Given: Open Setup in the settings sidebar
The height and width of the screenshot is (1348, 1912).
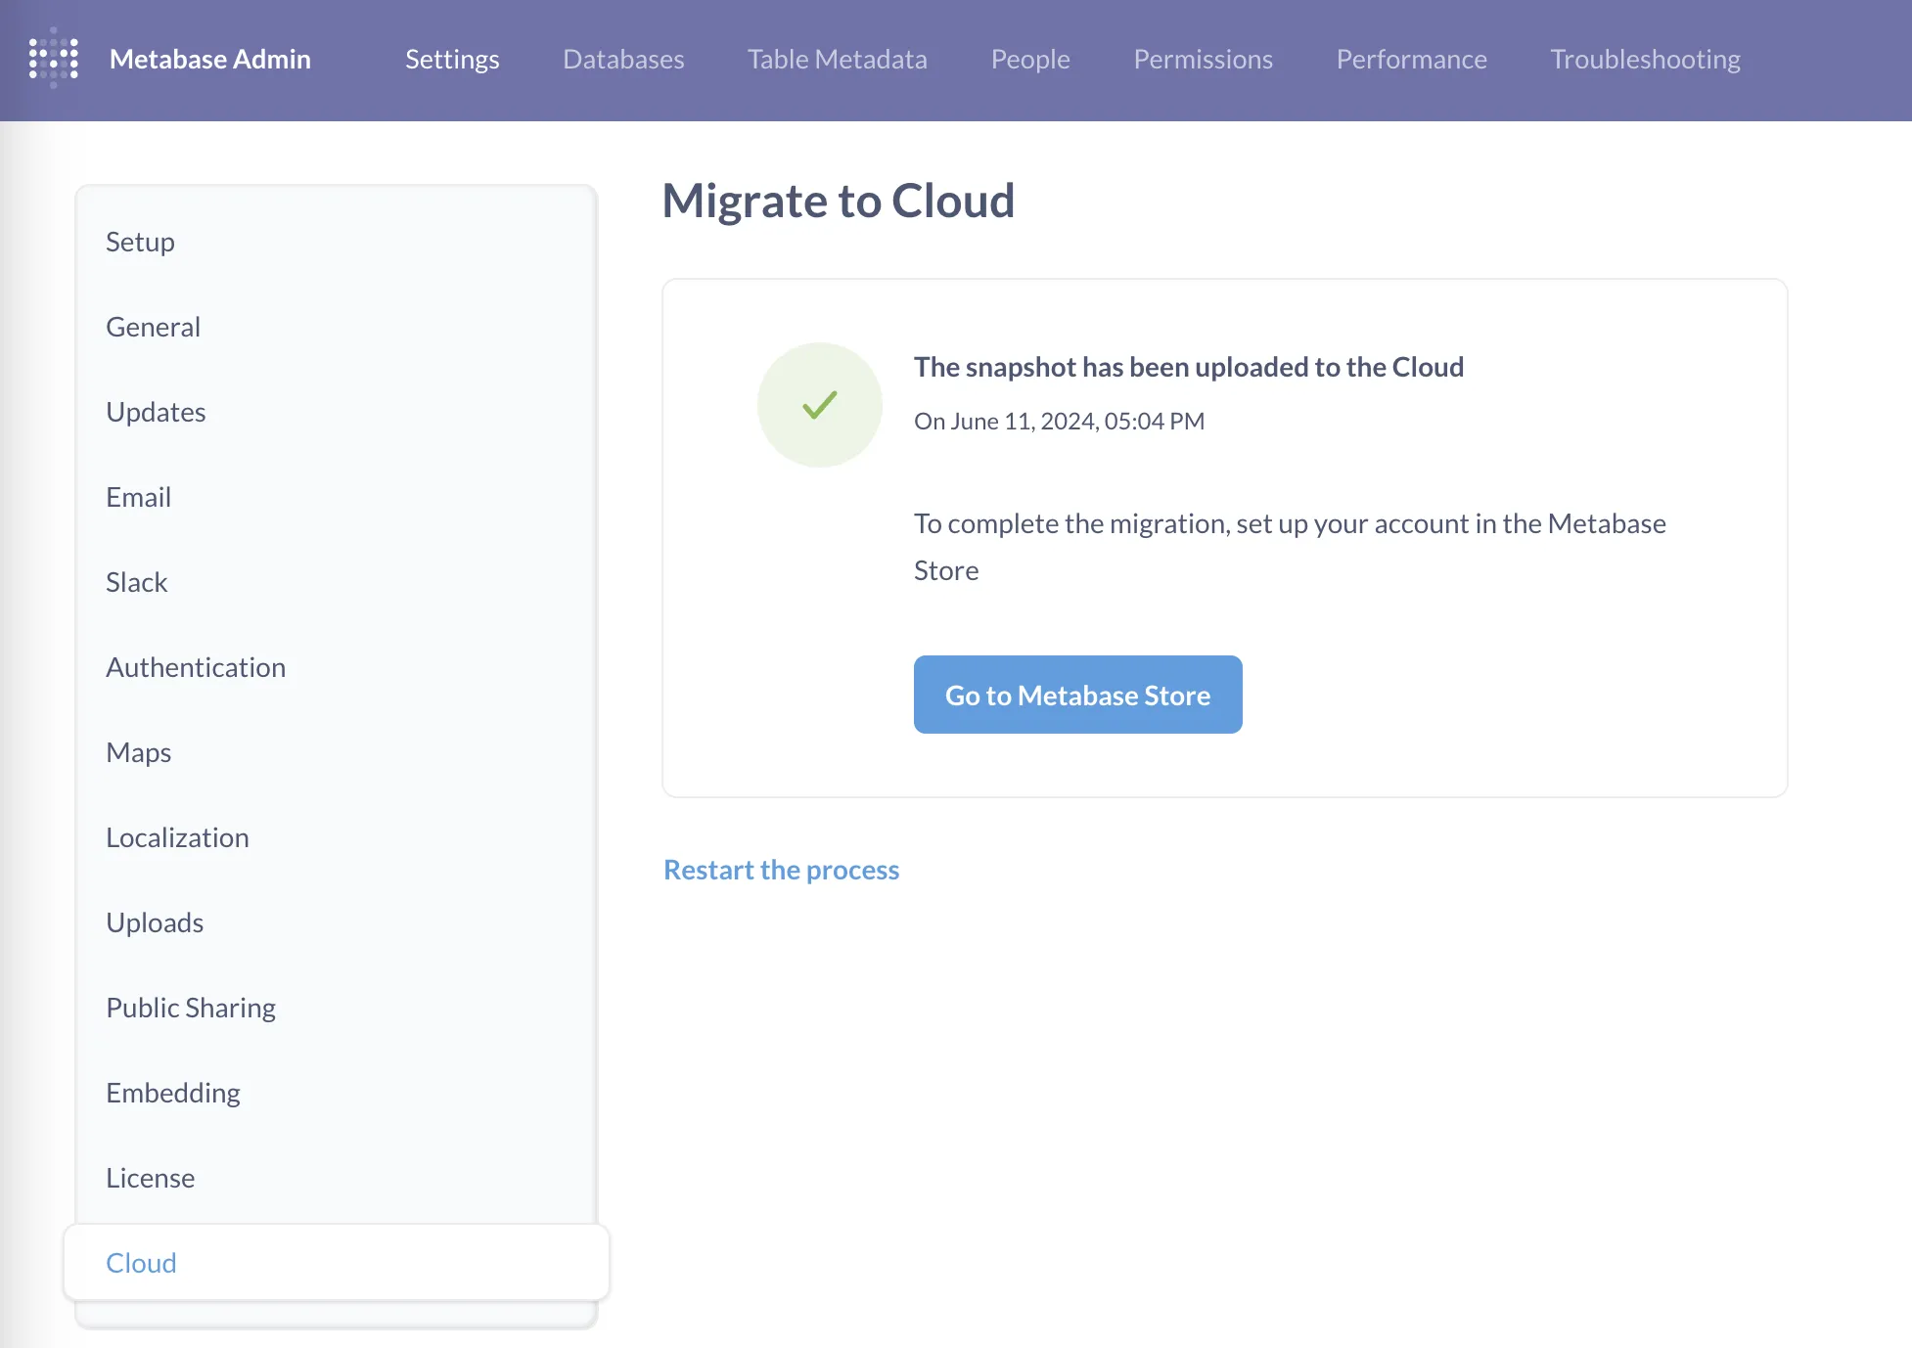Looking at the screenshot, I should coord(140,242).
